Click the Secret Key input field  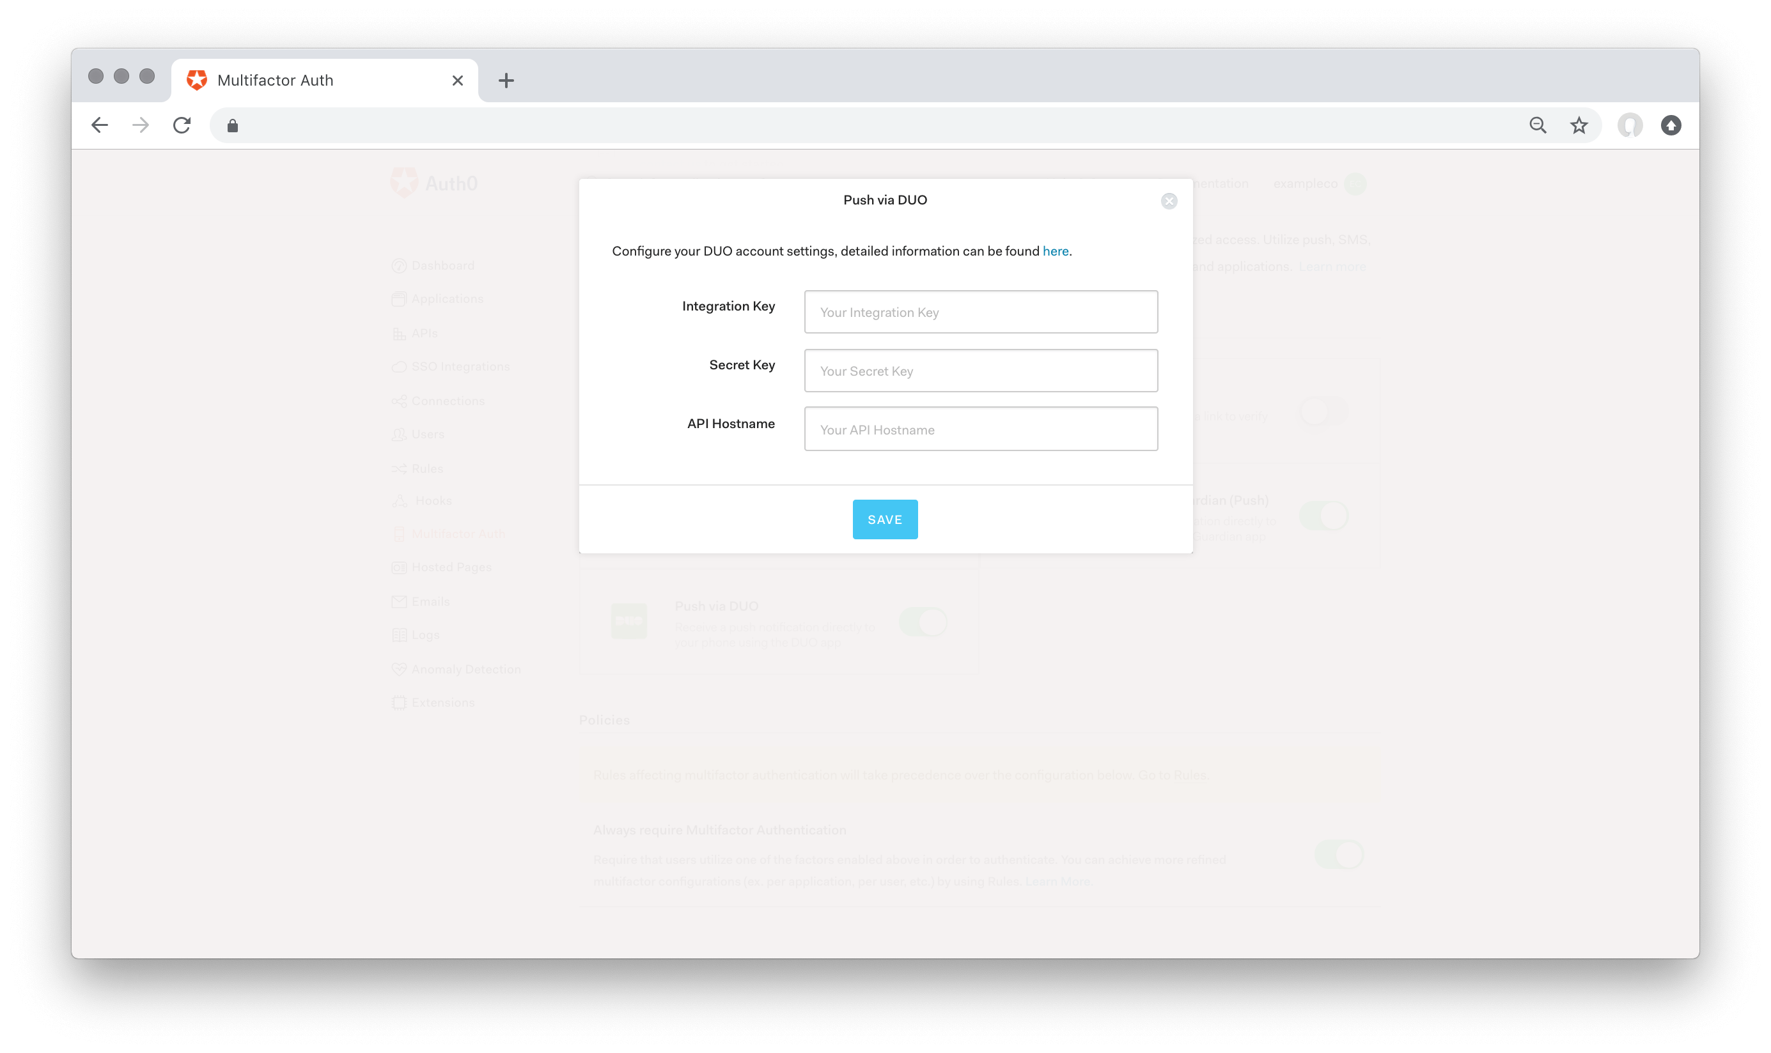pos(979,370)
